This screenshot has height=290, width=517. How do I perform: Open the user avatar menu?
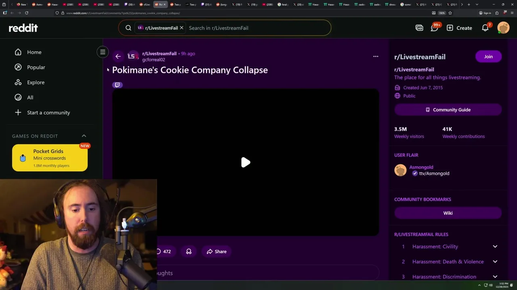pyautogui.click(x=503, y=28)
